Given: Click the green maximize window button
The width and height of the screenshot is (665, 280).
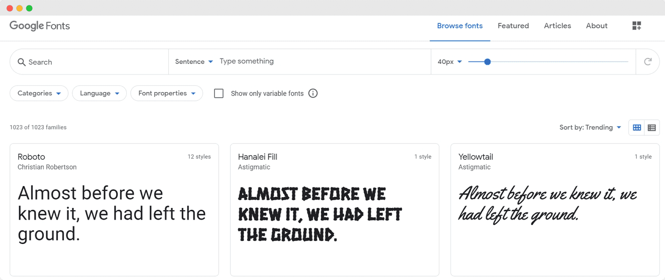Looking at the screenshot, I should click(x=29, y=8).
